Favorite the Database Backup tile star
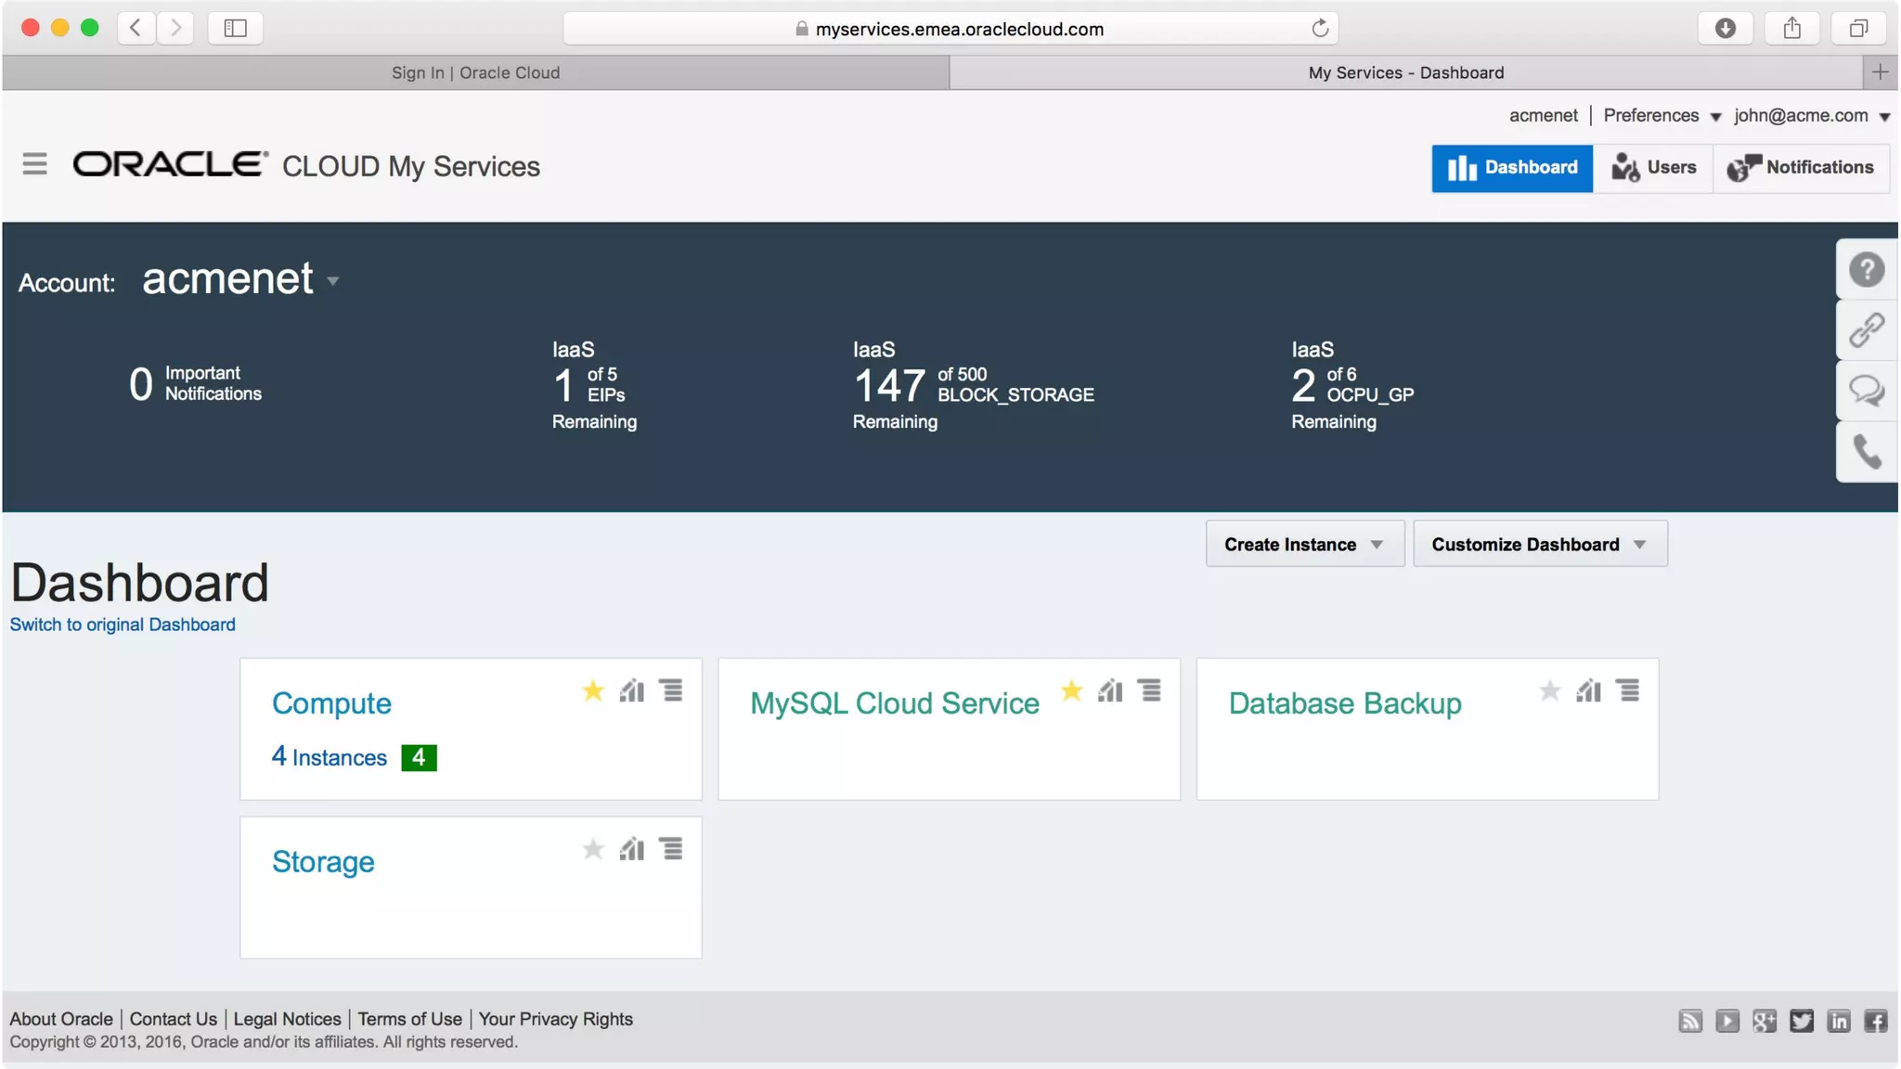The width and height of the screenshot is (1901, 1069). [1549, 691]
